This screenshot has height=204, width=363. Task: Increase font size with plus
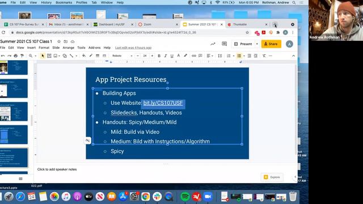tap(152, 56)
